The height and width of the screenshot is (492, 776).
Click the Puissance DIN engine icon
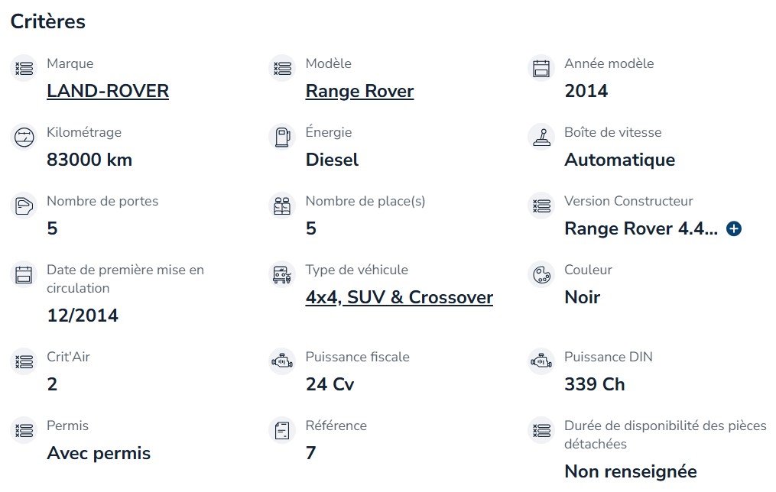pyautogui.click(x=541, y=361)
